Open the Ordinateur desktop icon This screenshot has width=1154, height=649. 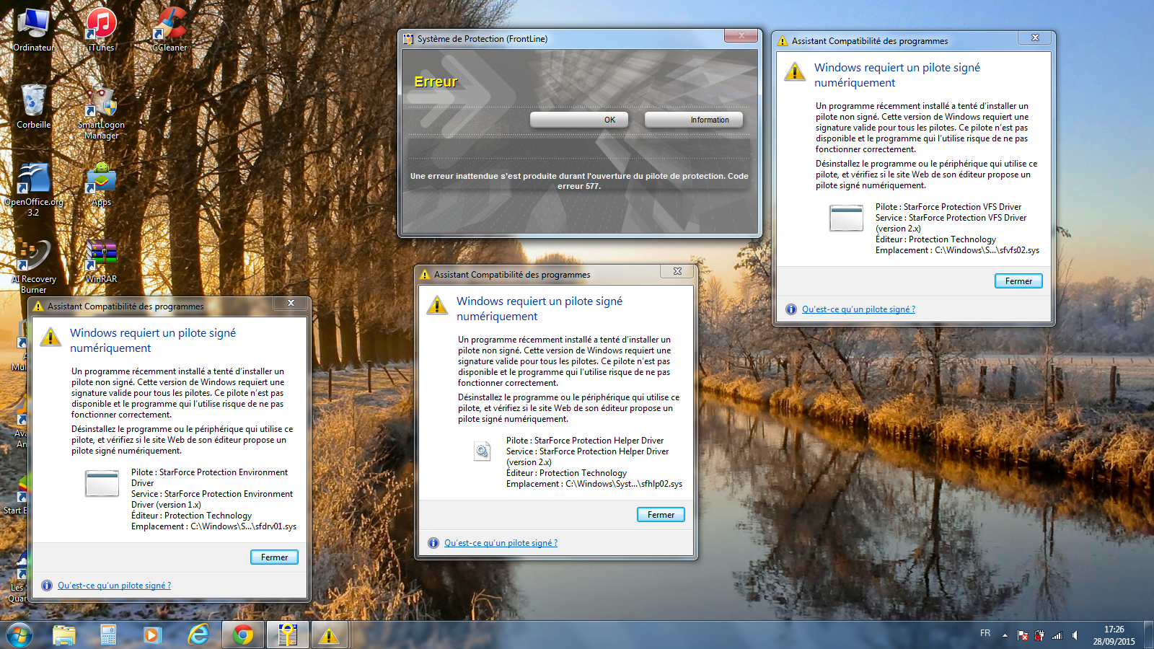(x=33, y=30)
